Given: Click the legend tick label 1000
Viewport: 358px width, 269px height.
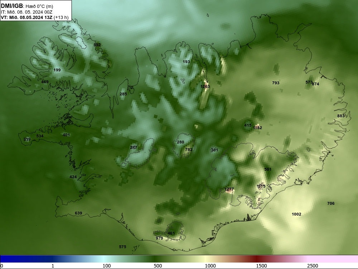Looking at the screenshot, I should (210, 266).
